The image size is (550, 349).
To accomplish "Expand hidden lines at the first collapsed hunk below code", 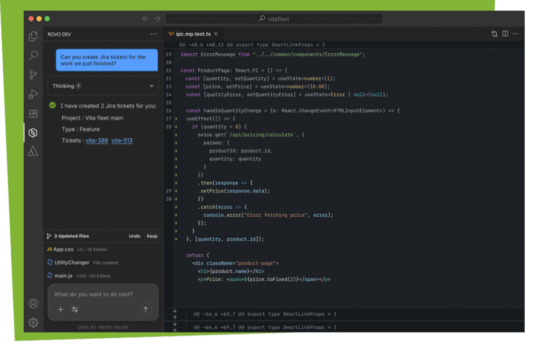I will tap(175, 311).
